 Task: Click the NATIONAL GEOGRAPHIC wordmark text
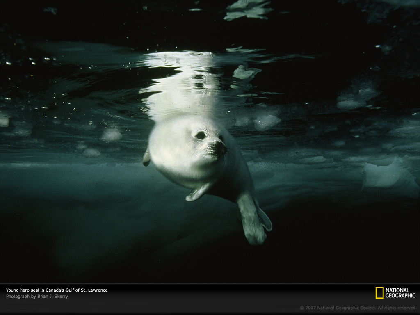pyautogui.click(x=400, y=293)
